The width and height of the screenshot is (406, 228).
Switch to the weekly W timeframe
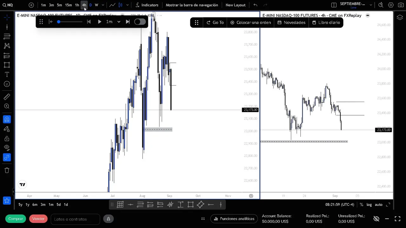pyautogui.click(x=96, y=5)
